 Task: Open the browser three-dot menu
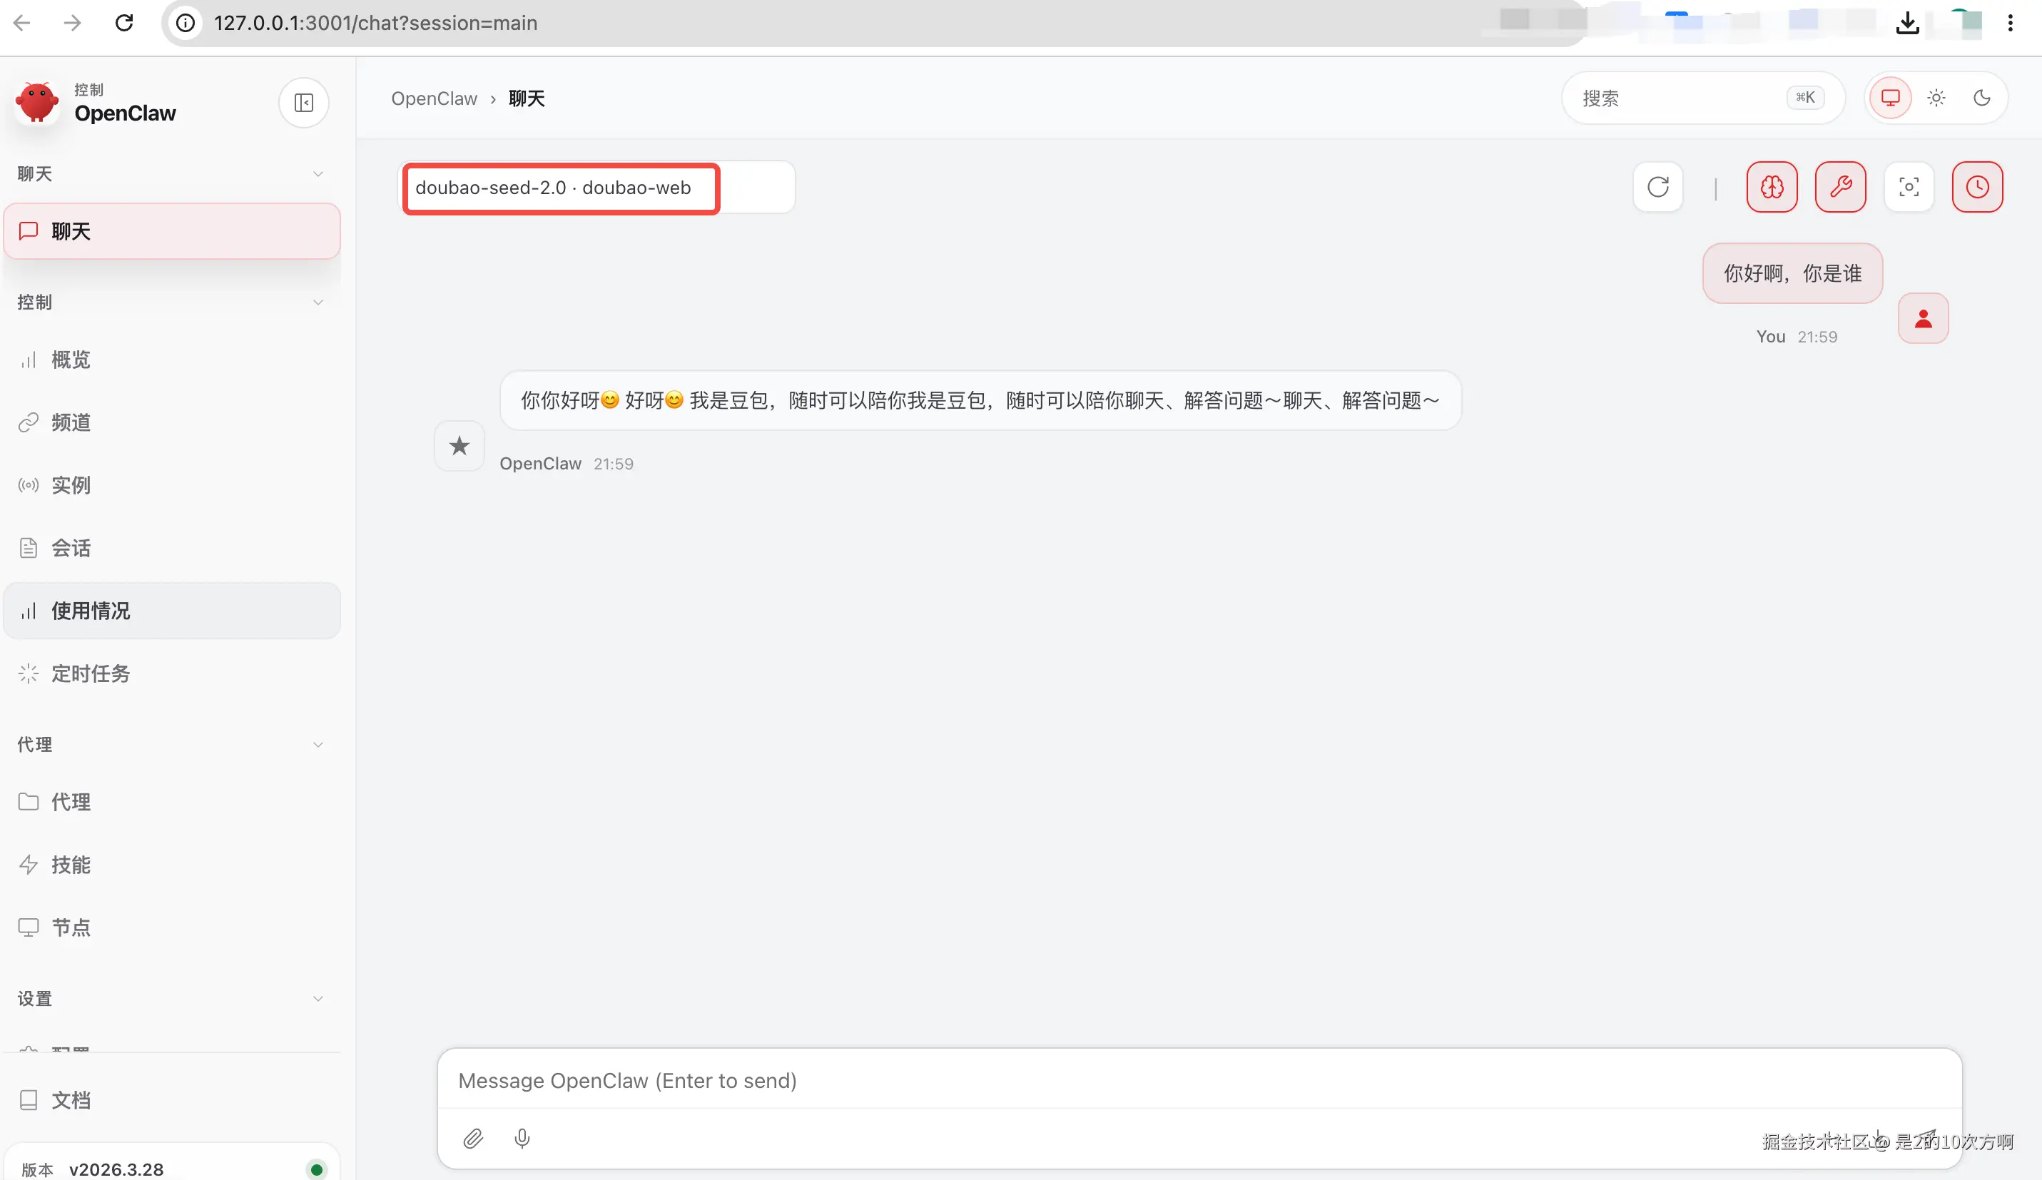(x=2011, y=23)
